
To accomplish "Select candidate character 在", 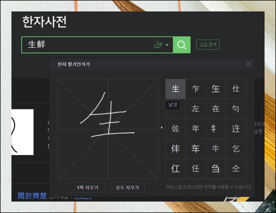I will pos(216,109).
